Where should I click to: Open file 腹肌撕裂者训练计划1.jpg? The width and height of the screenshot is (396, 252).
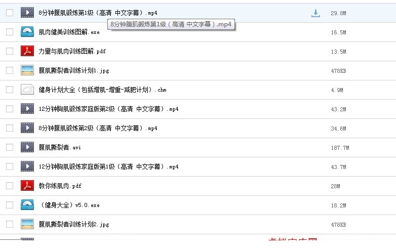pyautogui.click(x=74, y=70)
